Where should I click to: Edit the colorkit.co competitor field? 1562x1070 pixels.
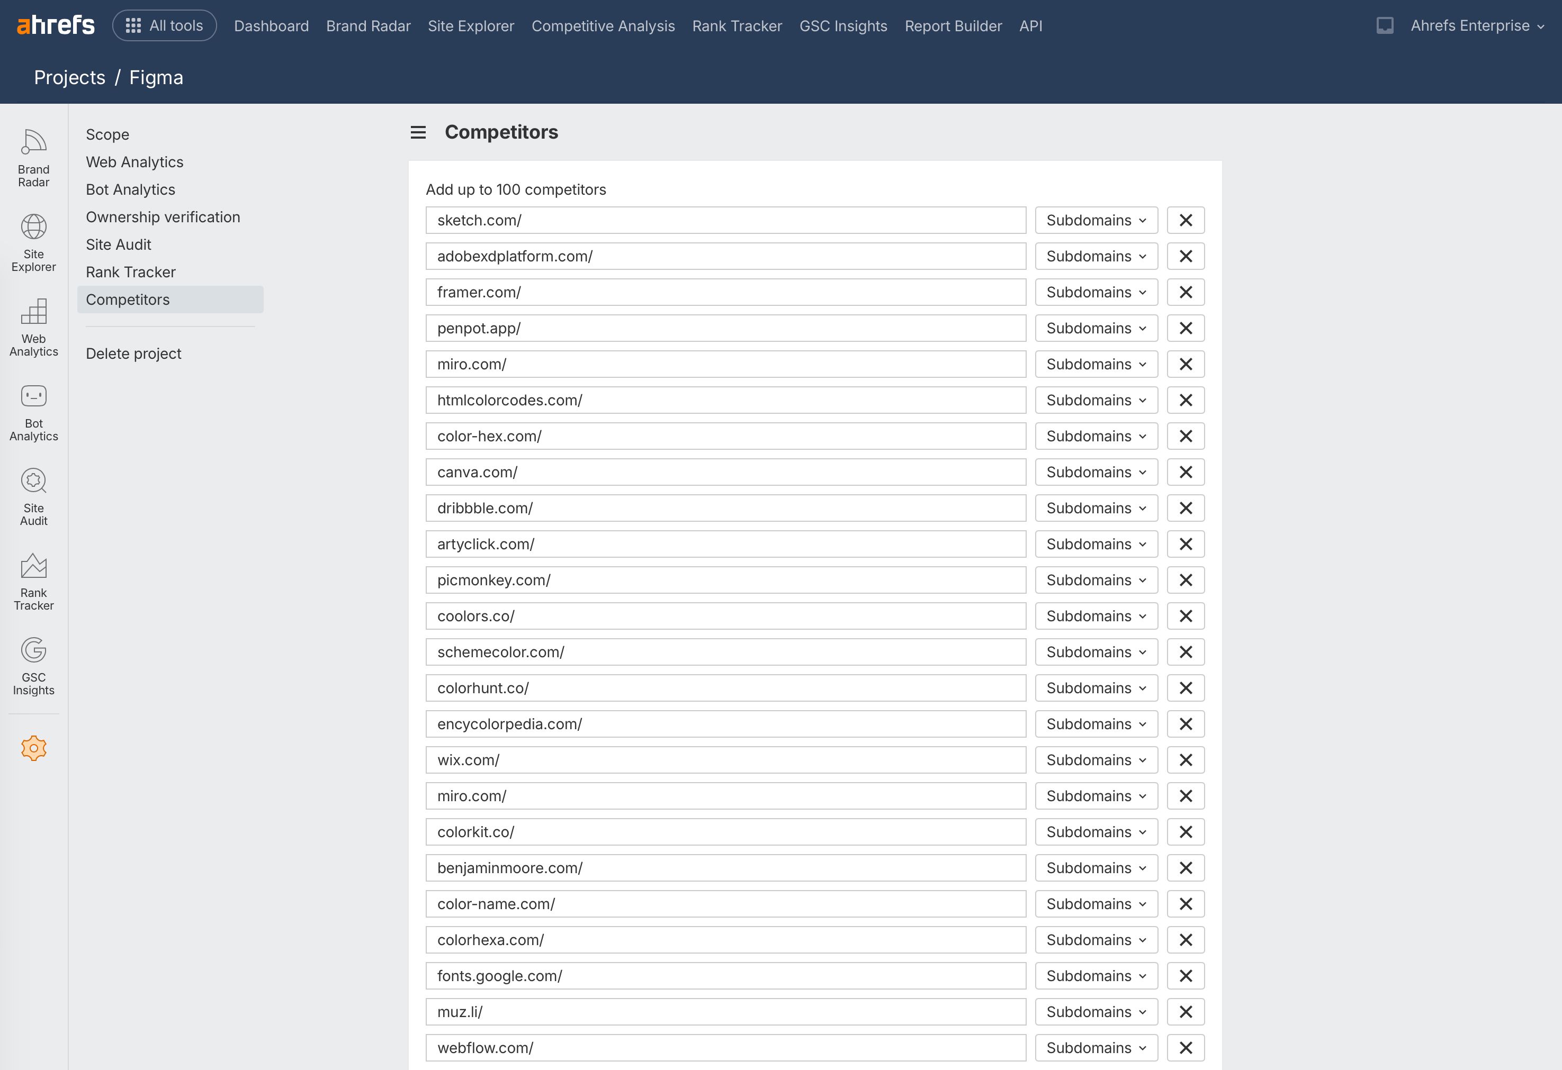point(726,832)
